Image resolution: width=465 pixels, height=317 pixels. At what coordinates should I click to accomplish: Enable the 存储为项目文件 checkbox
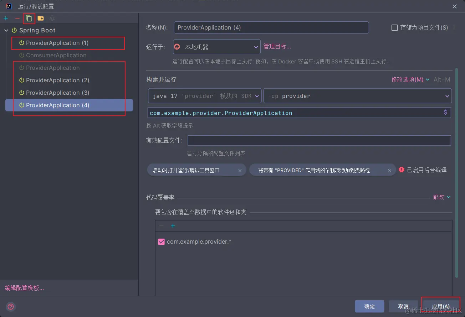coord(395,28)
